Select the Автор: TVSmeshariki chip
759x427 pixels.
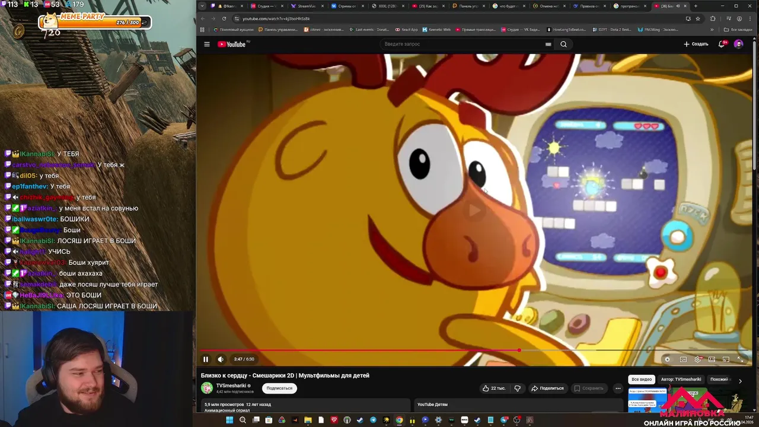point(681,380)
